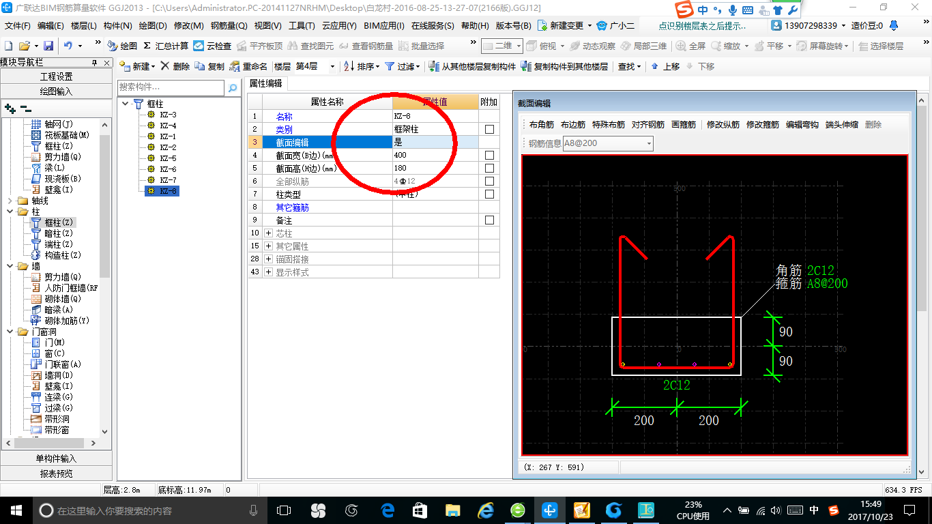Toggle 附加 checkbox for 截面高(H边) row
This screenshot has height=524, width=932.
coord(489,168)
